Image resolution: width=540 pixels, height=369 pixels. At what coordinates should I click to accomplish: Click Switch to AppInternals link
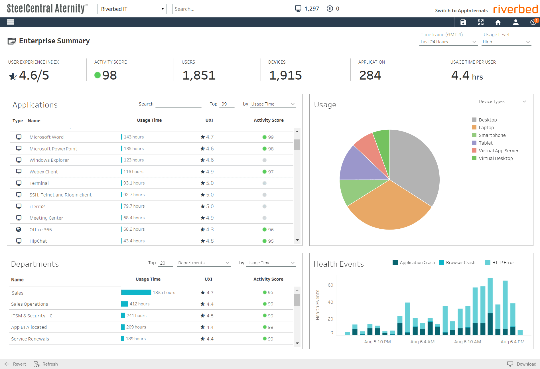pyautogui.click(x=461, y=11)
